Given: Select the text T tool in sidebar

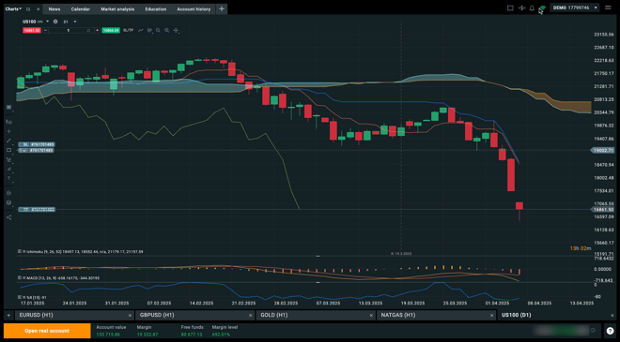Looking at the screenshot, I should point(8,178).
